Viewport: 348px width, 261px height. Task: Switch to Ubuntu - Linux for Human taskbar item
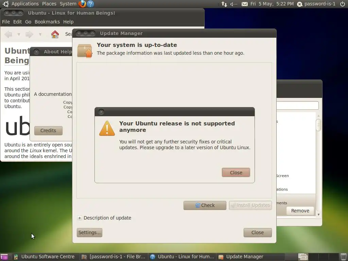point(182,257)
